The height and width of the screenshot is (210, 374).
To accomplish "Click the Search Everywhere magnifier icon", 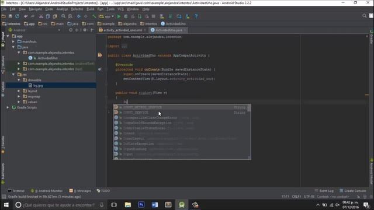I will [364, 16].
